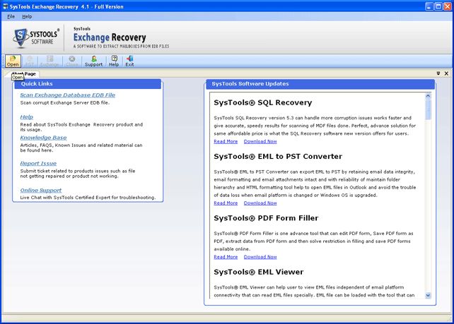Image resolution: width=454 pixels, height=324 pixels.
Task: Select the Start Page tab
Action: coord(24,73)
